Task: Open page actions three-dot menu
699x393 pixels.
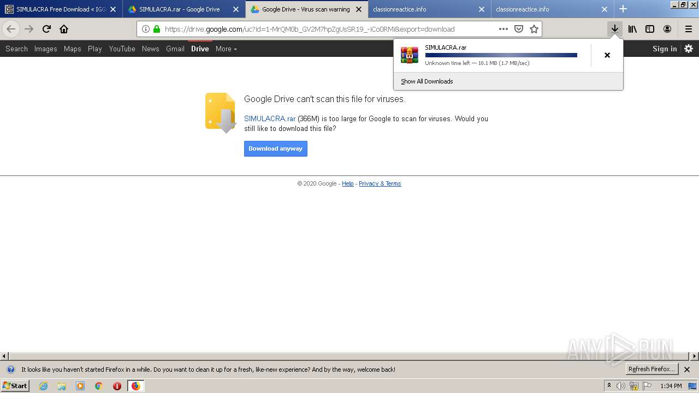Action: [x=503, y=29]
